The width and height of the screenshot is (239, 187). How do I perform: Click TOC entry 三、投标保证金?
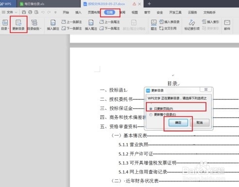[x=116, y=108]
